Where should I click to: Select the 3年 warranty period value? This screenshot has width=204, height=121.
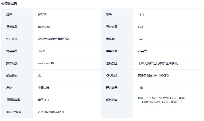point(140,39)
